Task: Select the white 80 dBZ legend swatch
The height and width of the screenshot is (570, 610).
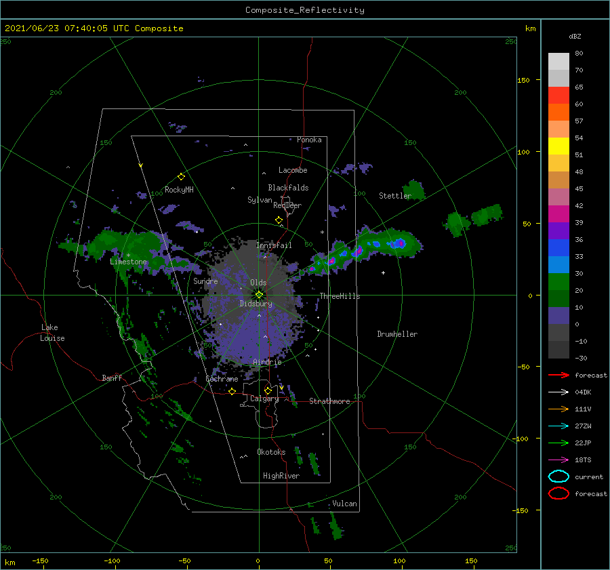Action: [x=558, y=61]
